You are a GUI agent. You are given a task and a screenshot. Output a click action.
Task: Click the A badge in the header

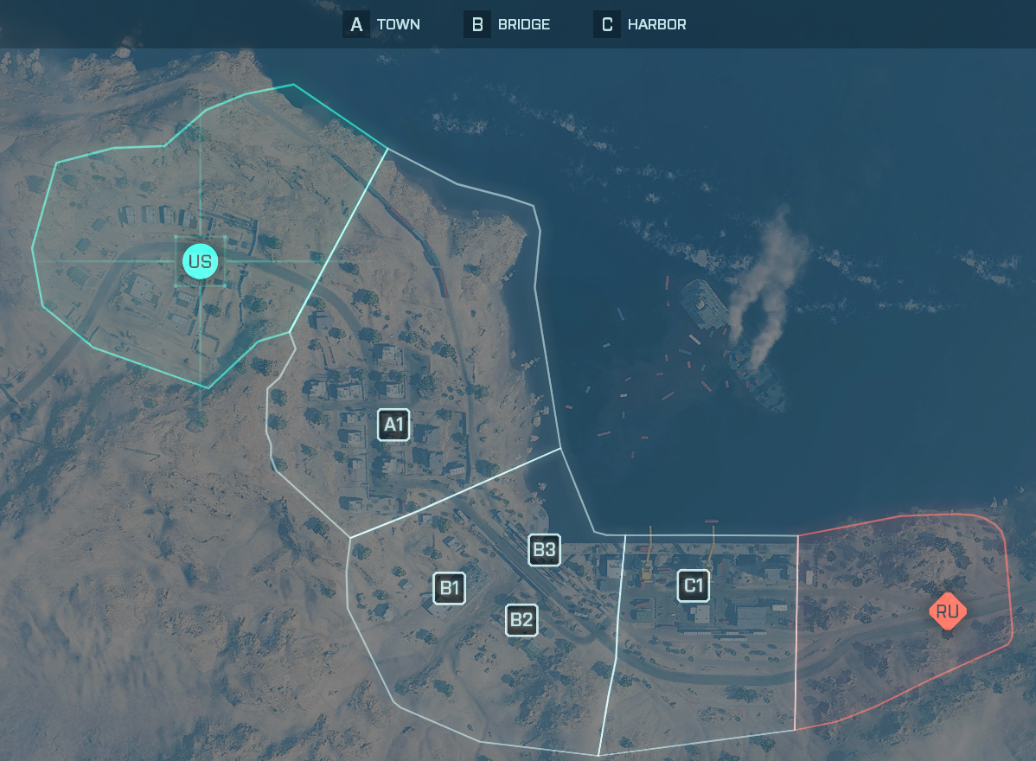click(x=355, y=24)
